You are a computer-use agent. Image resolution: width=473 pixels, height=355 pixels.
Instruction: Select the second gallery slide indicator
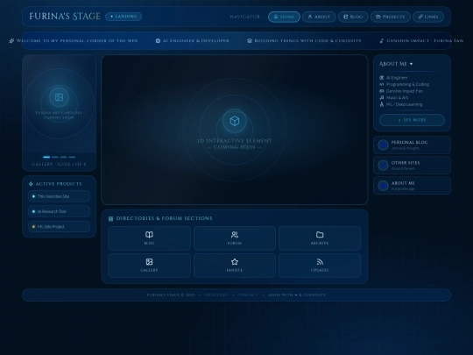pos(55,157)
